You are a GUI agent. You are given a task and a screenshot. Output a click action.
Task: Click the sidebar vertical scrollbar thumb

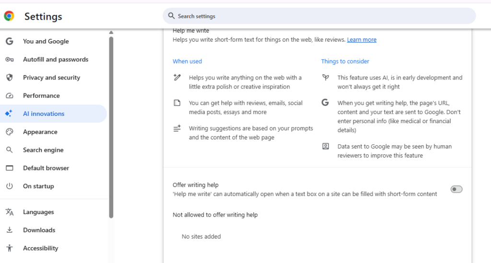111,125
